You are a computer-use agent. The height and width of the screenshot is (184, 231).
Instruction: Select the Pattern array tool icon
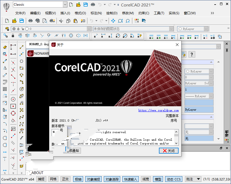(5, 89)
